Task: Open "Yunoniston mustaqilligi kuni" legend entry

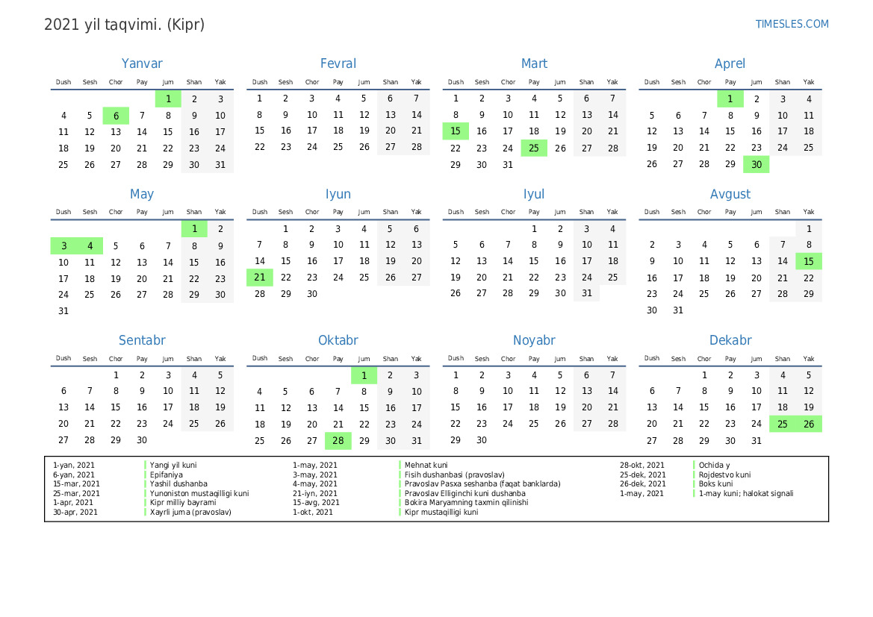Action: point(199,494)
